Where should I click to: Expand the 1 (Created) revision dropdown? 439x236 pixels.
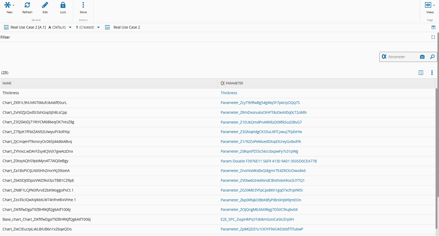tap(98, 27)
